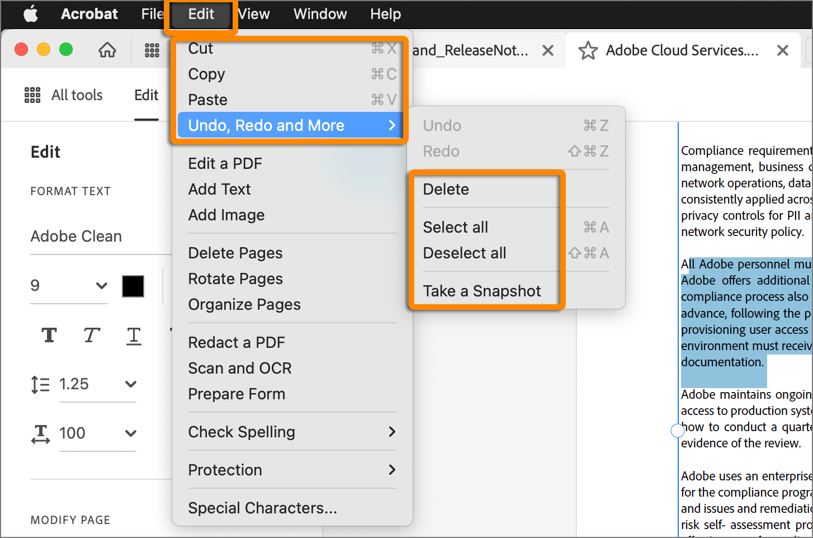Open the apps grid icon in toolbar
This screenshot has width=813, height=538.
pyautogui.click(x=152, y=50)
